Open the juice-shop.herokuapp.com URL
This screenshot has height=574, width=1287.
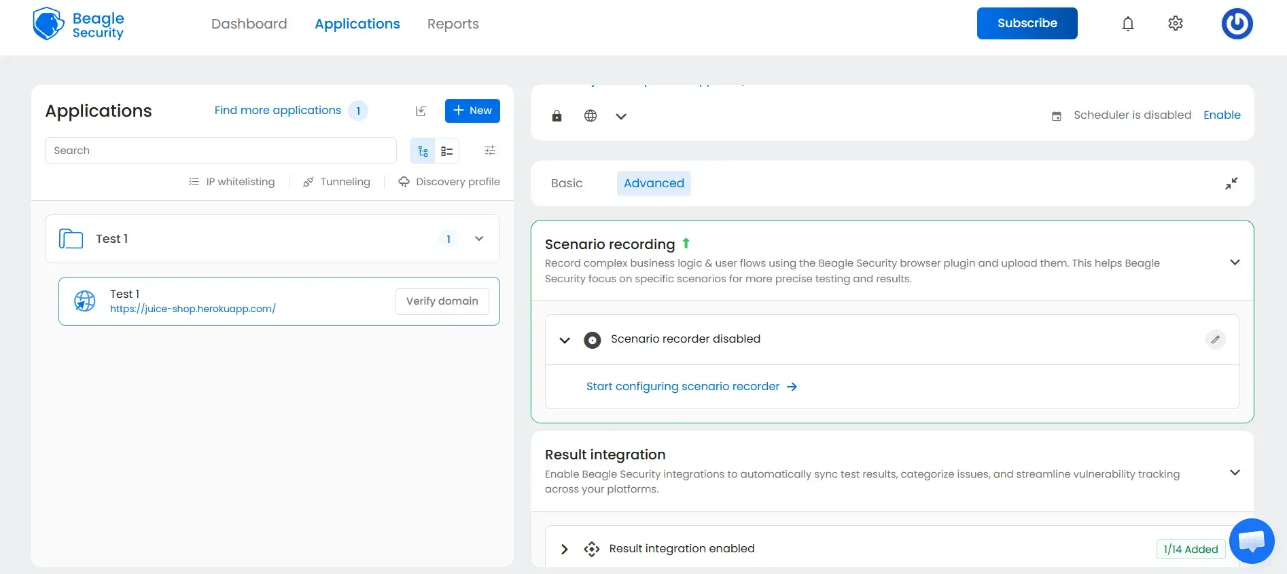coord(193,309)
